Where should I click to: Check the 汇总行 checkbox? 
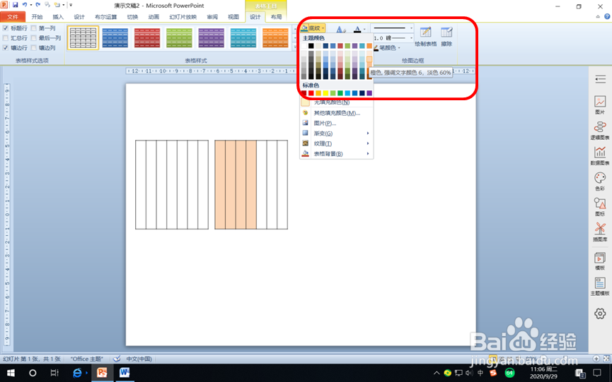(x=6, y=37)
